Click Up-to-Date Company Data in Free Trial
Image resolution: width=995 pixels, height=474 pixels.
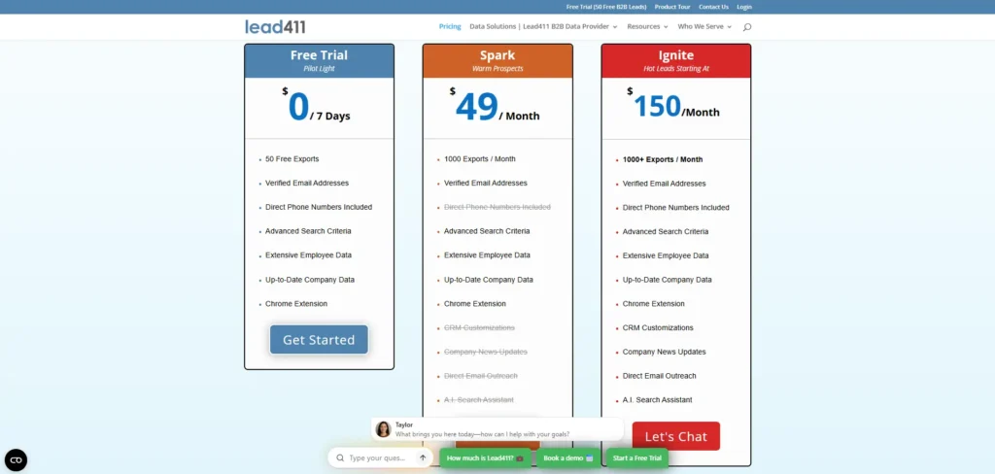(310, 279)
